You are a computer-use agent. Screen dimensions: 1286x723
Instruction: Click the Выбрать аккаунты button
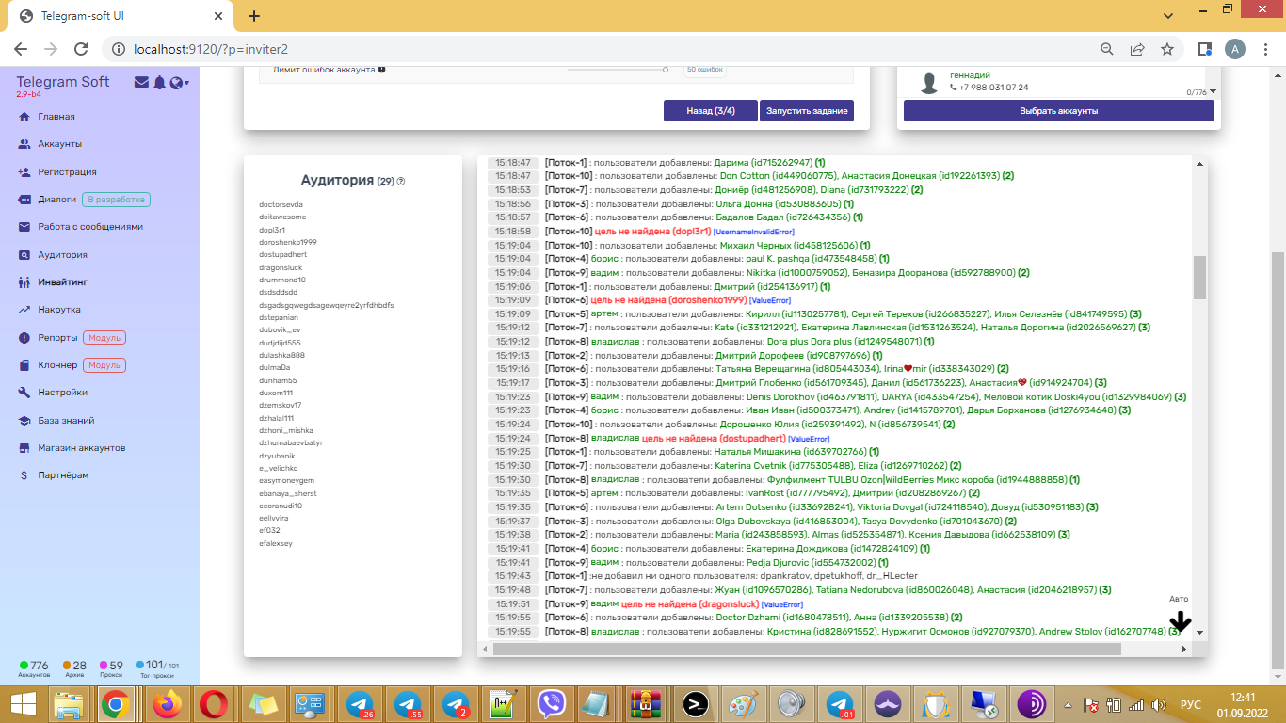coord(1058,111)
